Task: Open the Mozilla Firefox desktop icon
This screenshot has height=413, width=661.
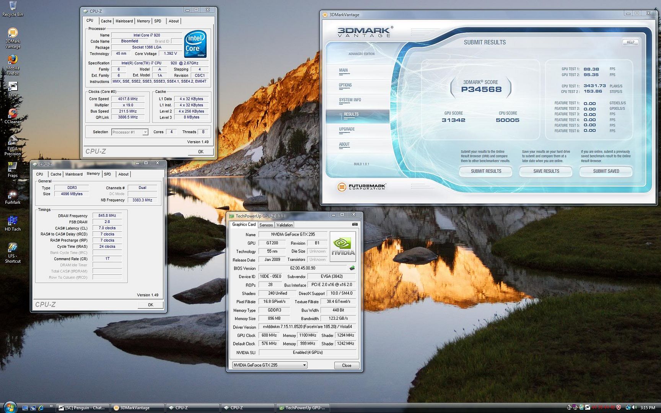Action: pyautogui.click(x=13, y=65)
